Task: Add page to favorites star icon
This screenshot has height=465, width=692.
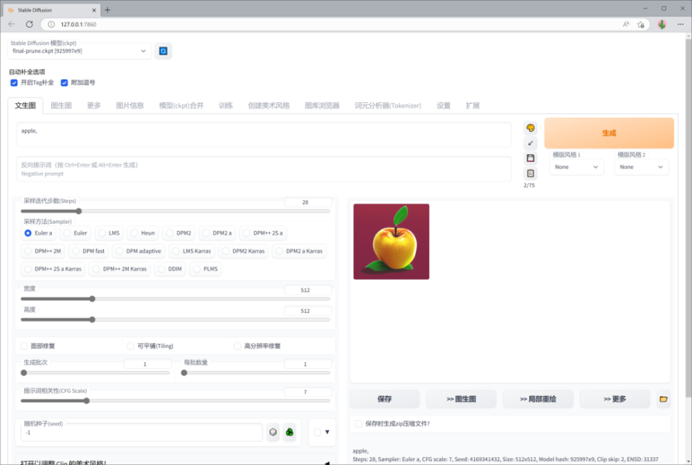Action: tap(641, 24)
